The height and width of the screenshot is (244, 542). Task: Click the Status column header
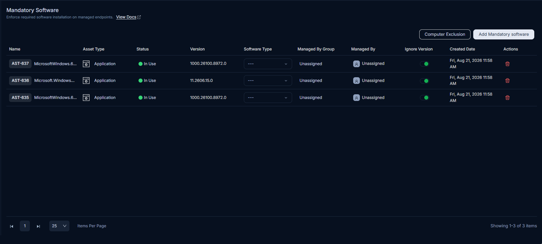pyautogui.click(x=143, y=49)
